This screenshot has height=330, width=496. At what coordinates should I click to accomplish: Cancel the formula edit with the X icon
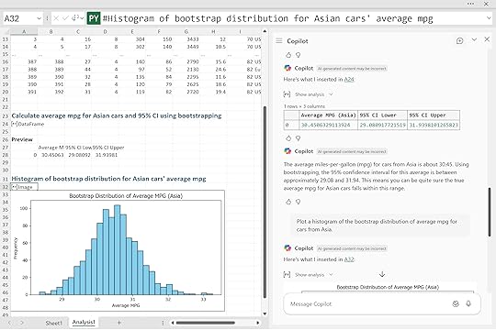pos(56,18)
